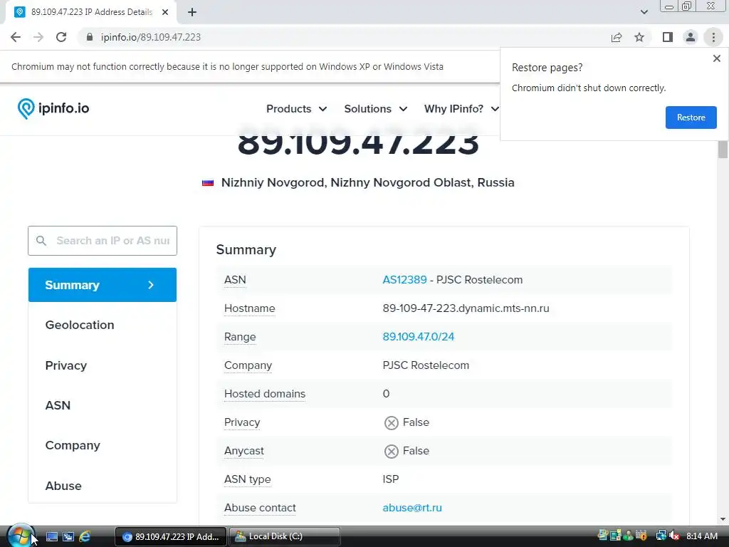The width and height of the screenshot is (729, 547).
Task: Click the scrollbar down arrow
Action: pyautogui.click(x=723, y=519)
